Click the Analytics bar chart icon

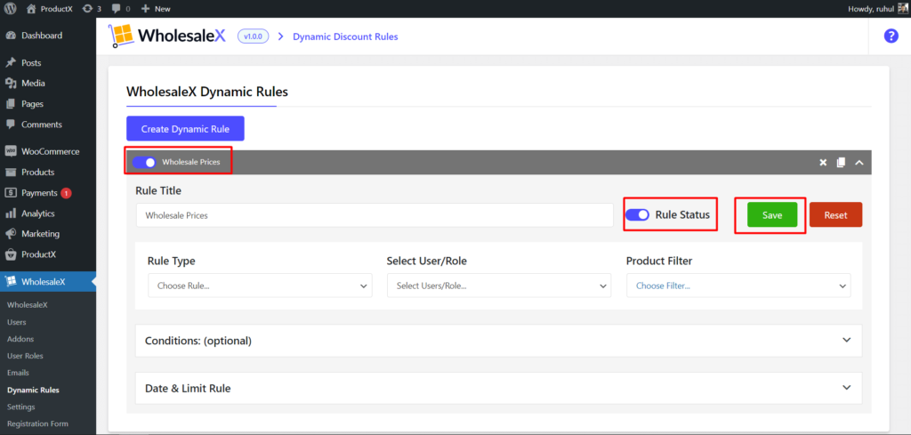11,213
